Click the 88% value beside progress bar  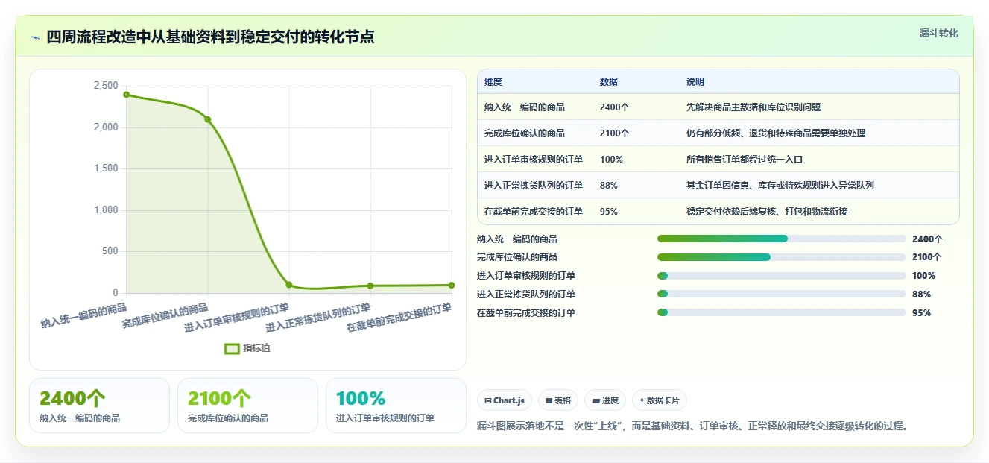tap(921, 295)
